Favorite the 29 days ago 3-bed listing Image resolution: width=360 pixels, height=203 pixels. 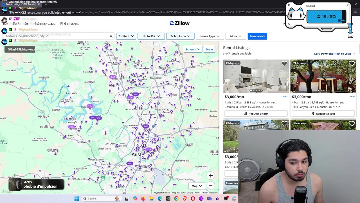(x=284, y=124)
